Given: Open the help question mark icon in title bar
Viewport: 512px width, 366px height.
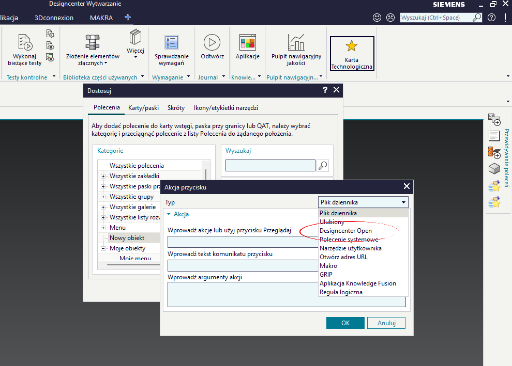Looking at the screenshot, I should click(x=491, y=18).
